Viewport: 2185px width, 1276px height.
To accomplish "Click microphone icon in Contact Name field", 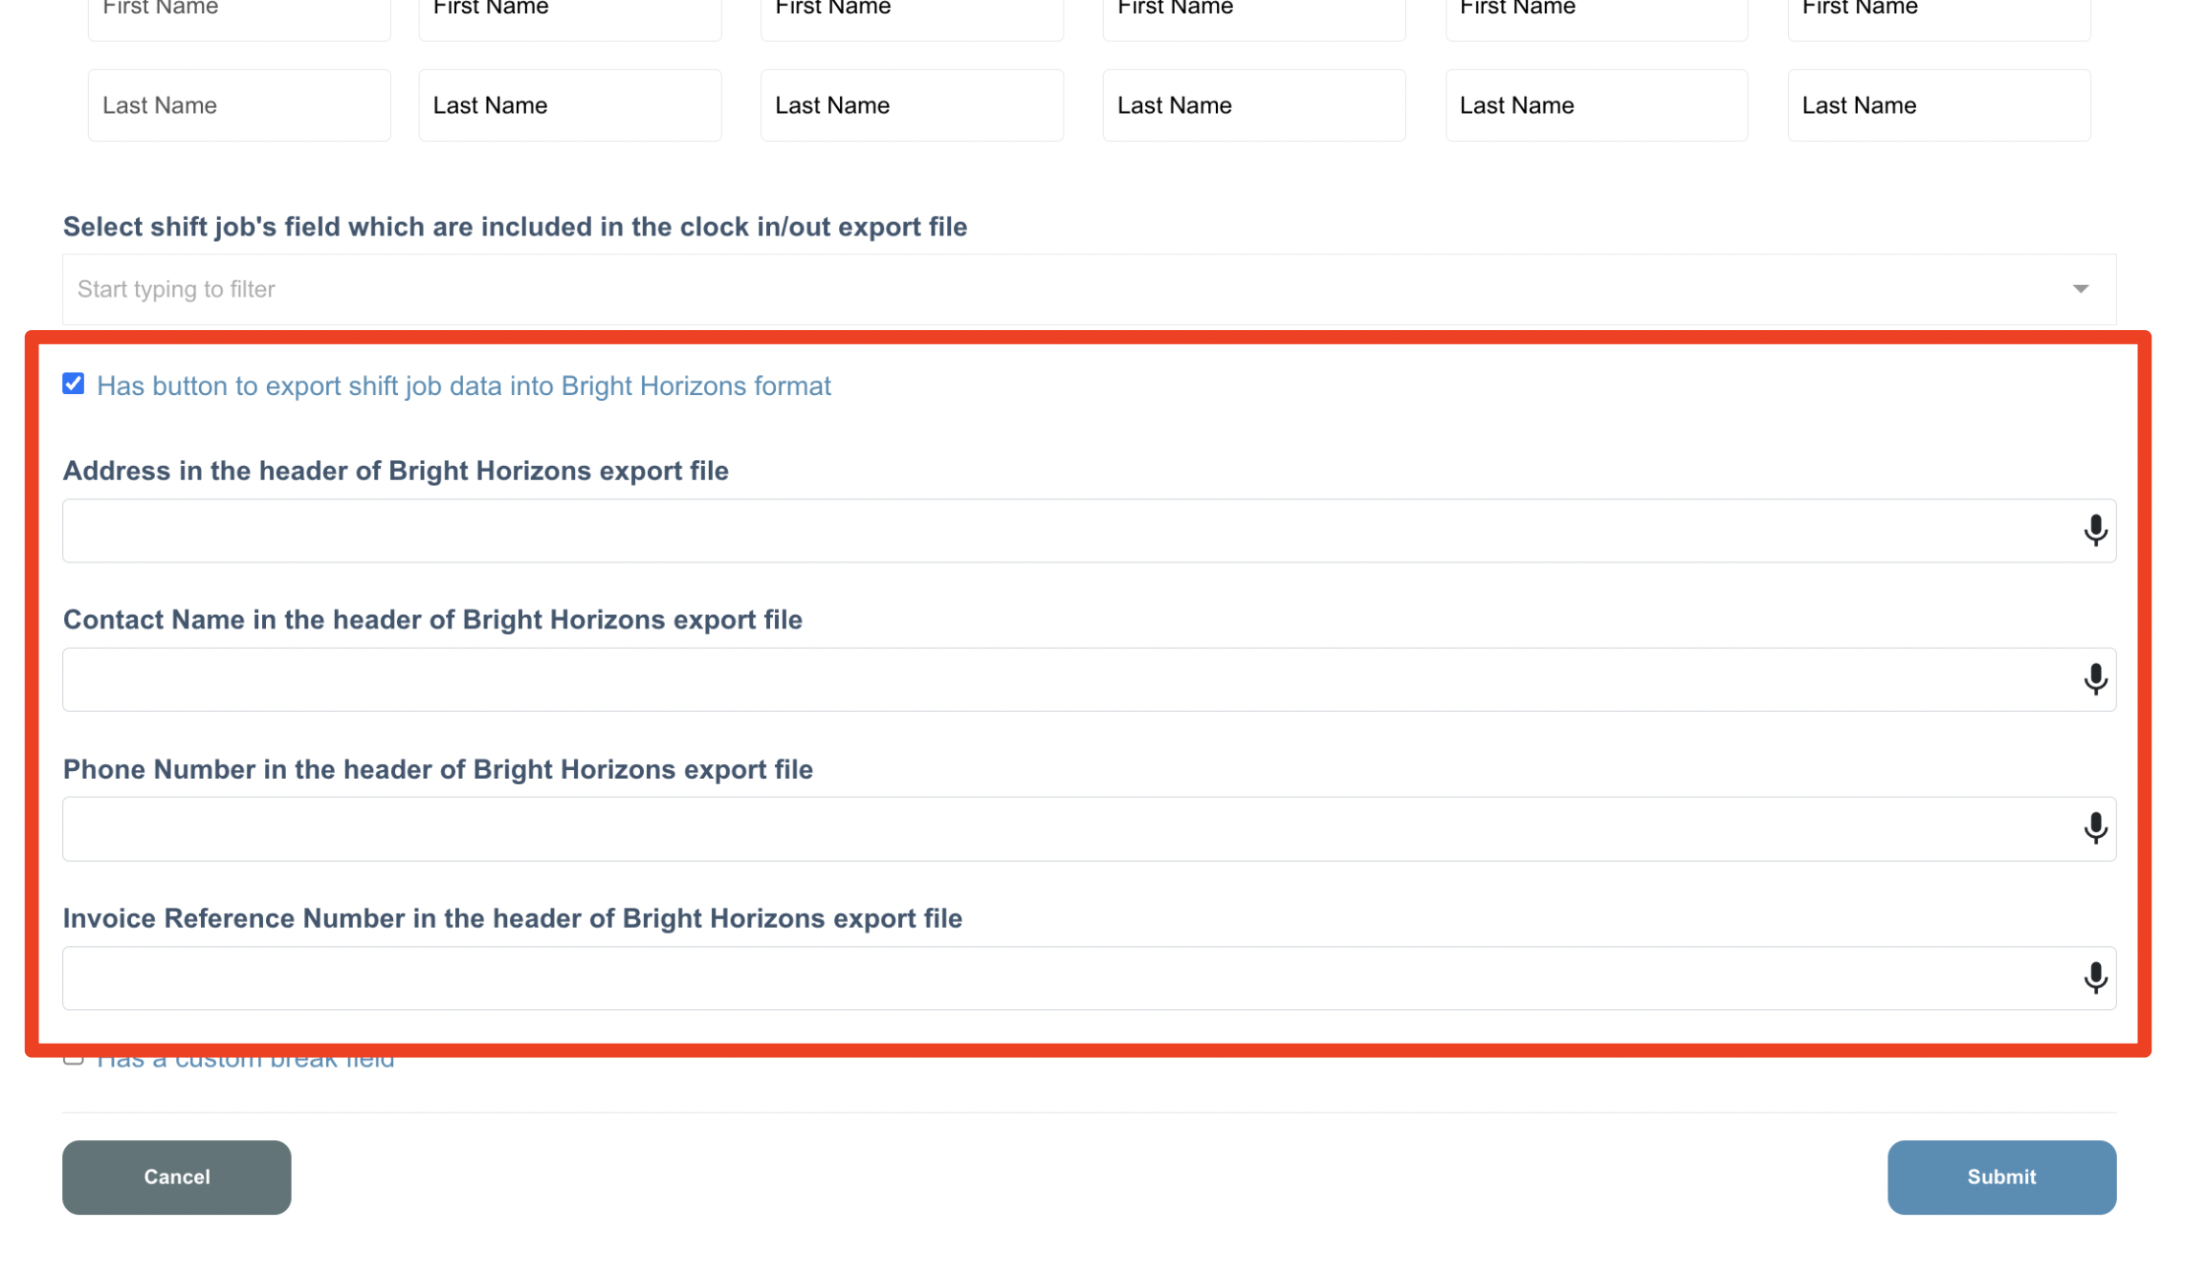I will coord(2094,679).
